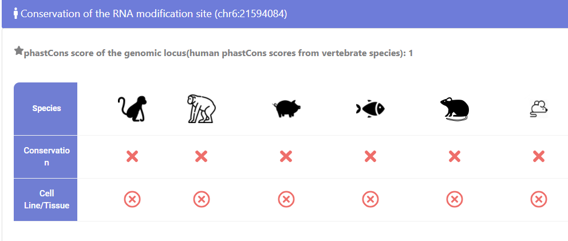Click the Conservation of the RNA modification site title
568x241 pixels.
click(153, 14)
